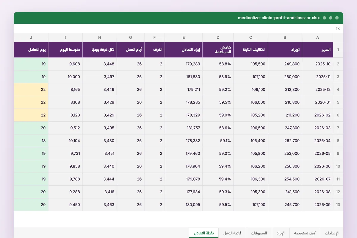
Task: Select margin cell 58.6%
Action: click(218, 128)
